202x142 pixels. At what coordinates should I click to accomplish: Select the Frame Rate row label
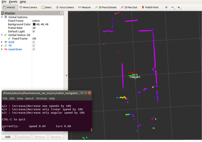pyautogui.click(x=15, y=28)
